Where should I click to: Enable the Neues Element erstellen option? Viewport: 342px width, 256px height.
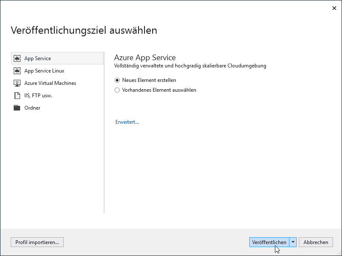pyautogui.click(x=117, y=80)
